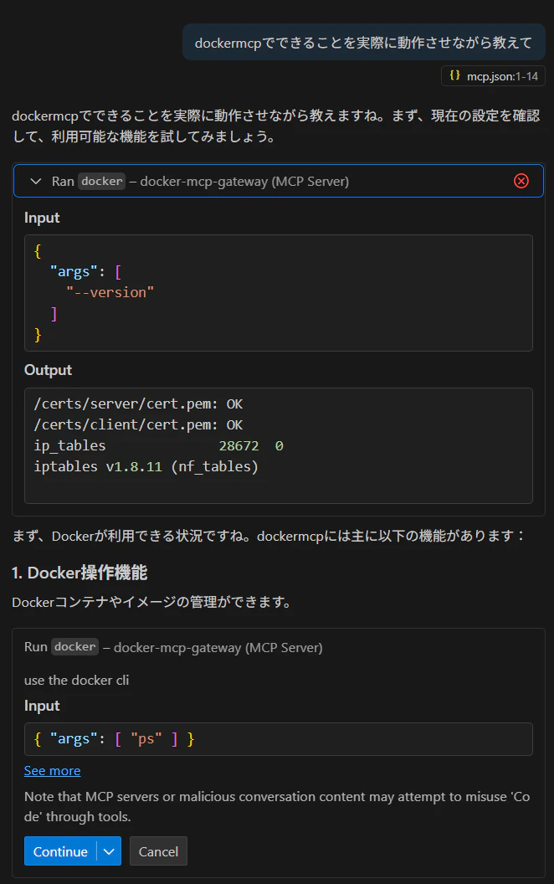Click the ps args Input code box
The height and width of the screenshot is (884, 554).
[x=279, y=739]
